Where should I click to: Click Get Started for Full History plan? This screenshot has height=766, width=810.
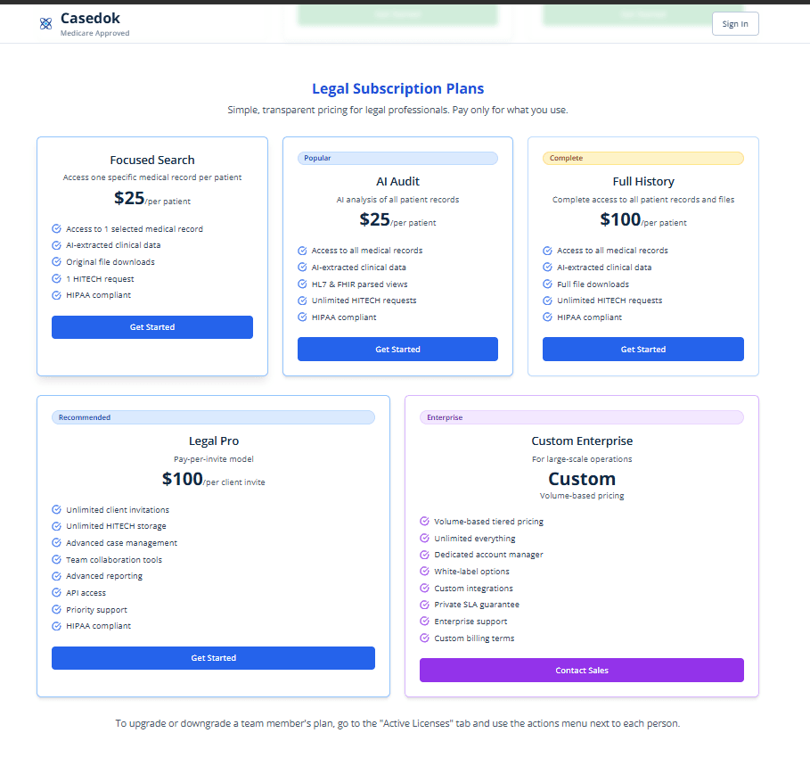(x=643, y=350)
